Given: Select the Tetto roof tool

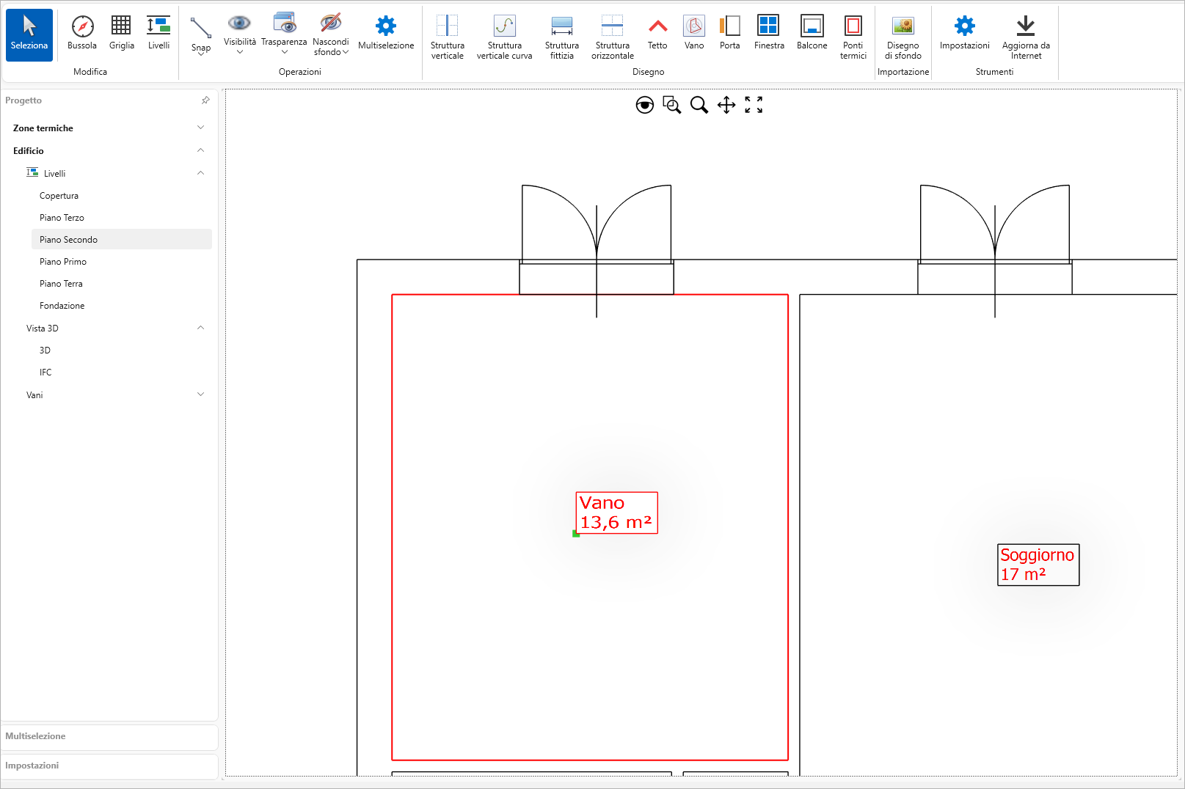Looking at the screenshot, I should (x=657, y=34).
